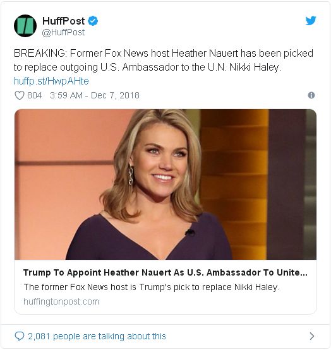Click the speech bubble reply icon
This screenshot has height=350, width=331.
19,336
